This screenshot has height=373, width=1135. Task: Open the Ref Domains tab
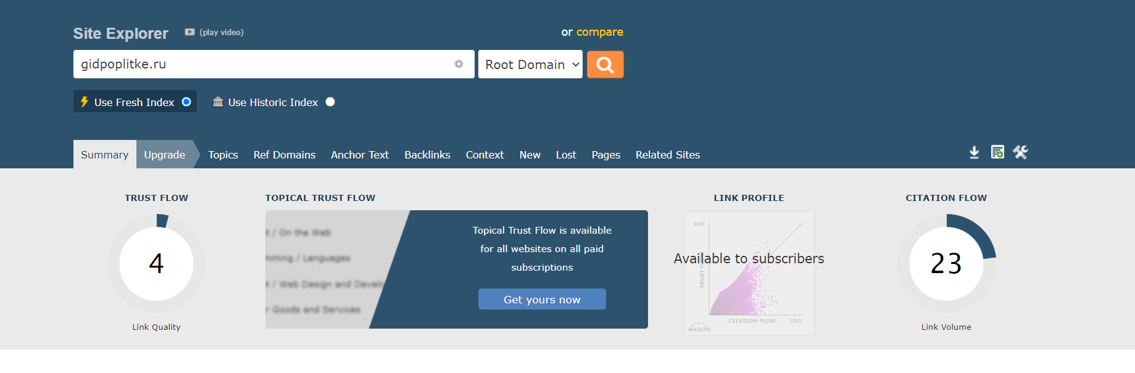click(285, 155)
